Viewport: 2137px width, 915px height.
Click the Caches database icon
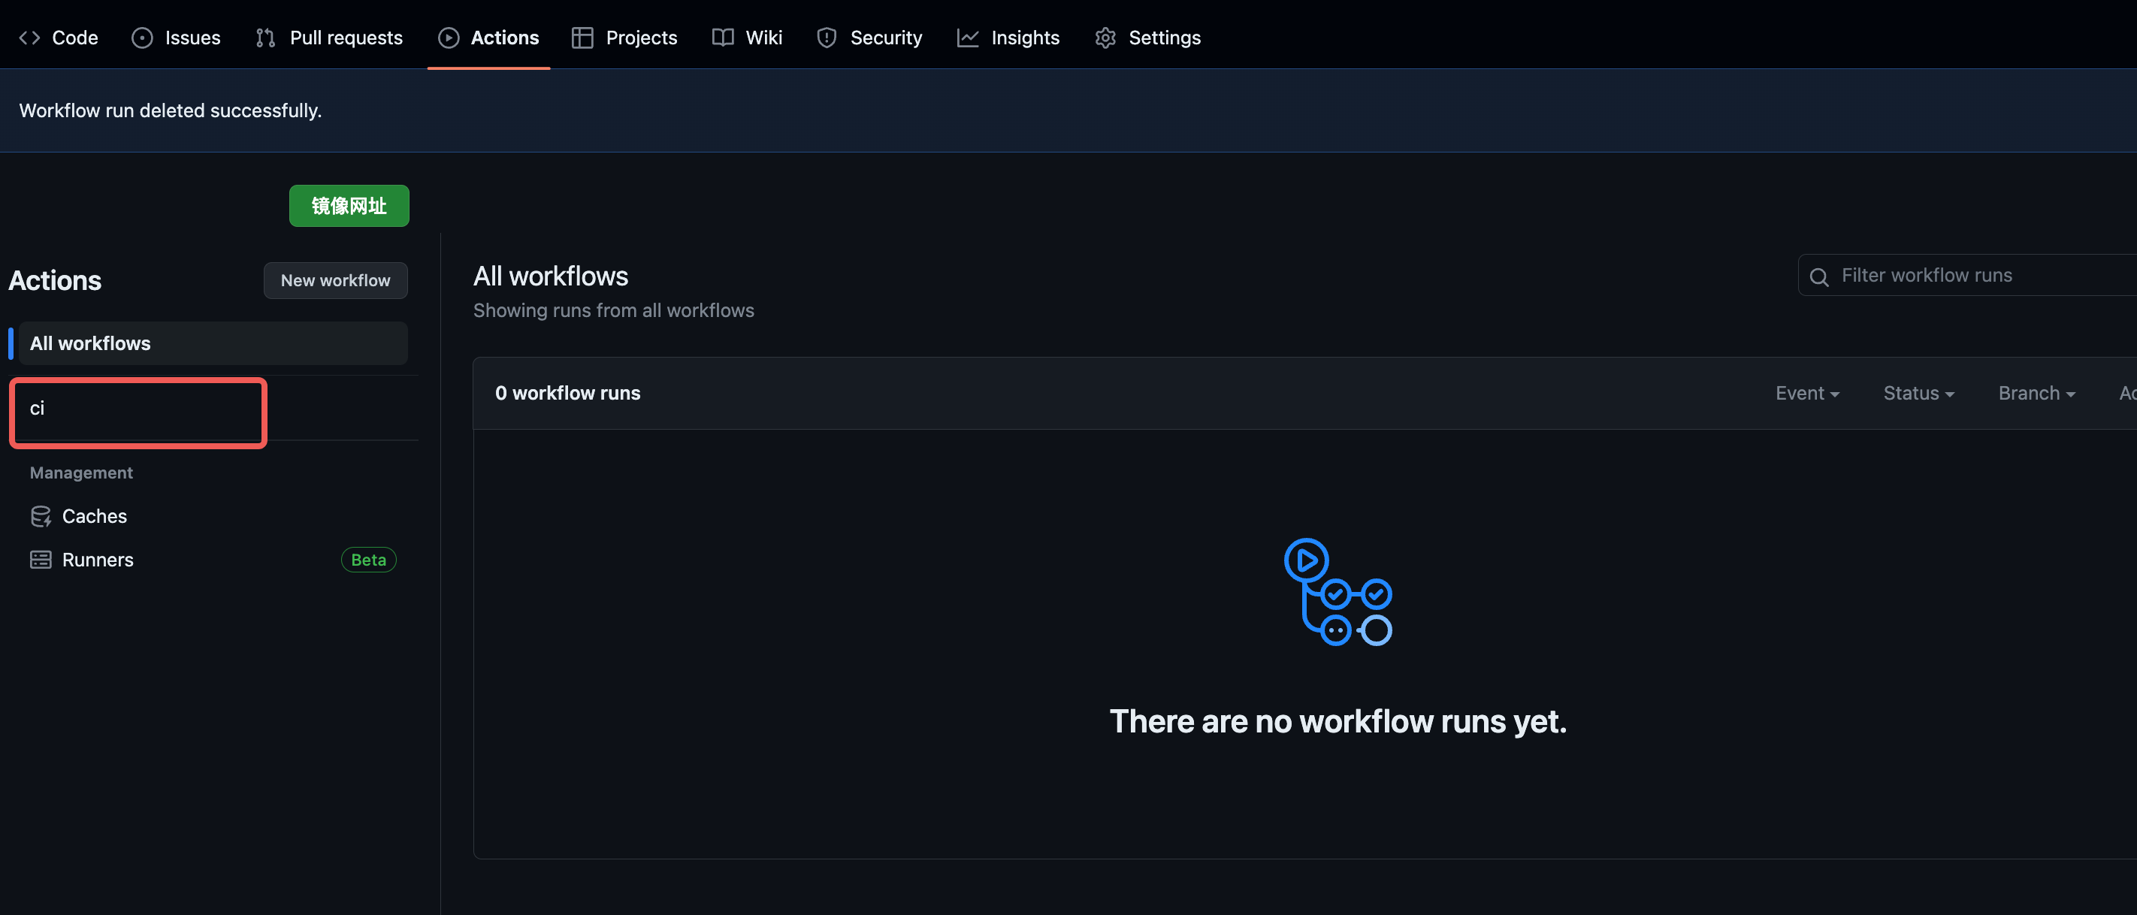click(x=41, y=517)
